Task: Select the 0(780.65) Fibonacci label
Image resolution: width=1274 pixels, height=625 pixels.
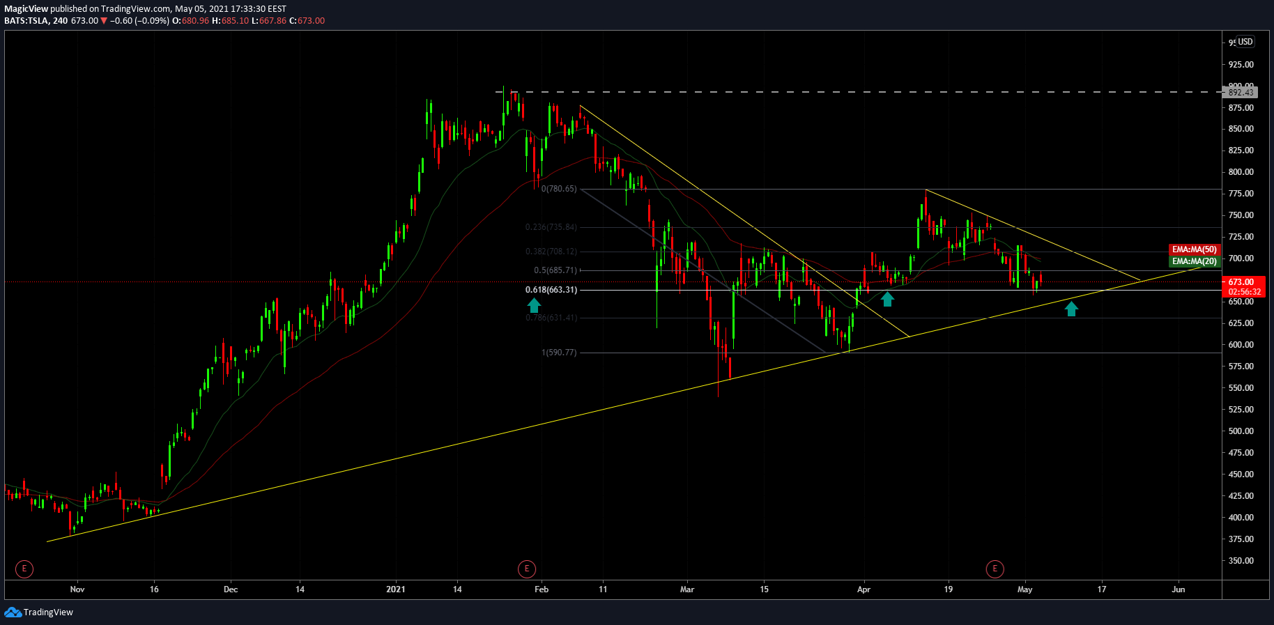Action: [x=559, y=189]
